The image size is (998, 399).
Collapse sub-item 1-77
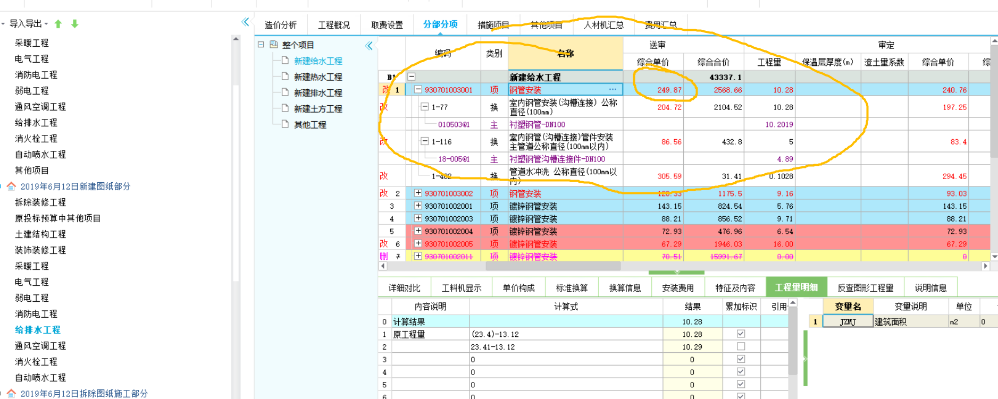point(424,107)
